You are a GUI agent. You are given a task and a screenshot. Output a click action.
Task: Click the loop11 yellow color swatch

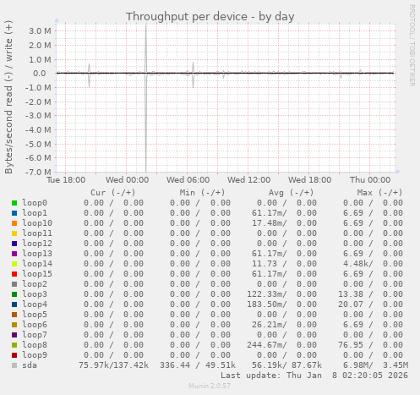click(14, 233)
